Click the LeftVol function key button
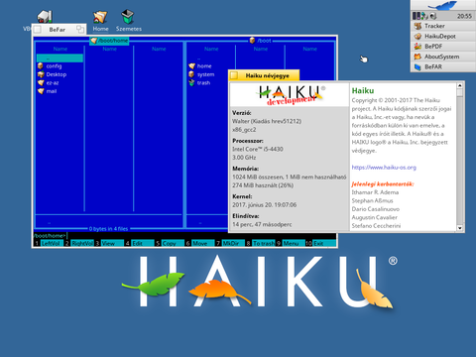Viewport: 476px width, 357px height. 52,243
